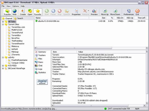Open the Remove dropdown arrow

click(x=89, y=10)
